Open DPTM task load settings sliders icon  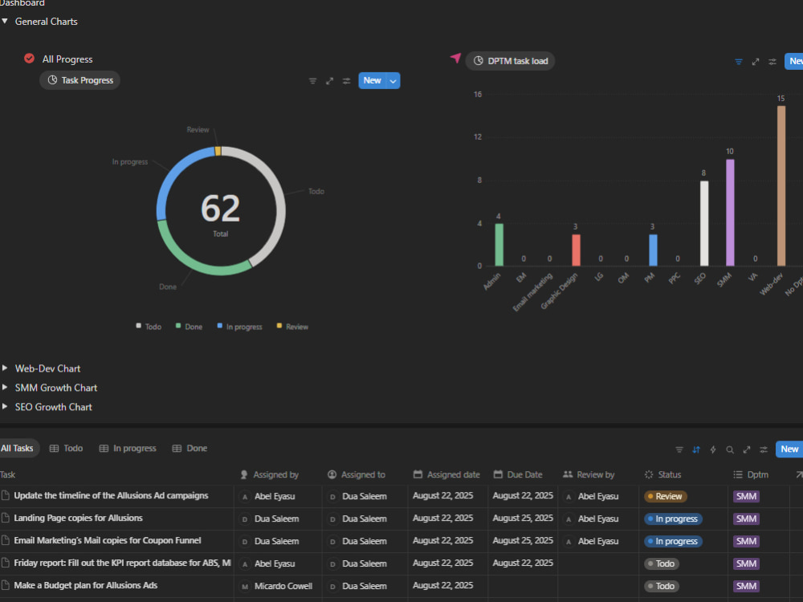point(772,62)
